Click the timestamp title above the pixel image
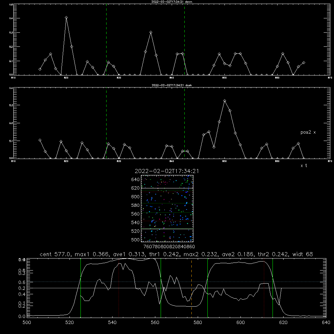334x334 pixels. [x=167, y=171]
